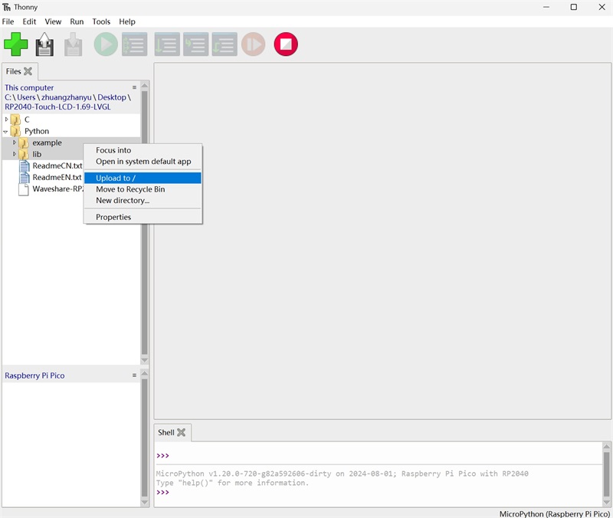Viewport: 613px width, 518px height.
Task: Click the Pico files scrollbar down arrow
Action: (x=145, y=503)
